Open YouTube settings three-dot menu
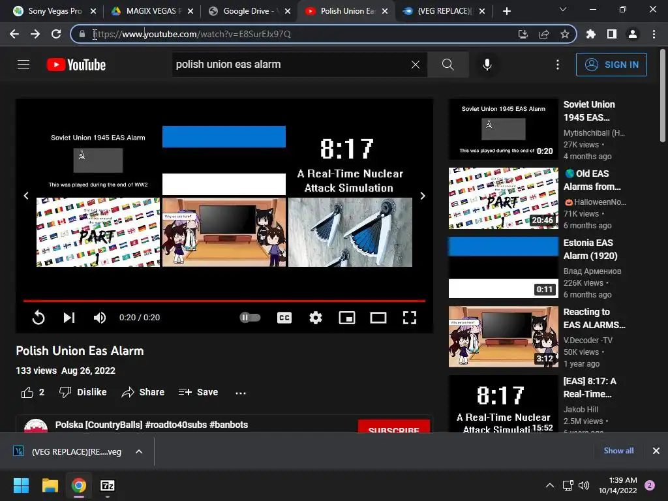 coord(558,65)
